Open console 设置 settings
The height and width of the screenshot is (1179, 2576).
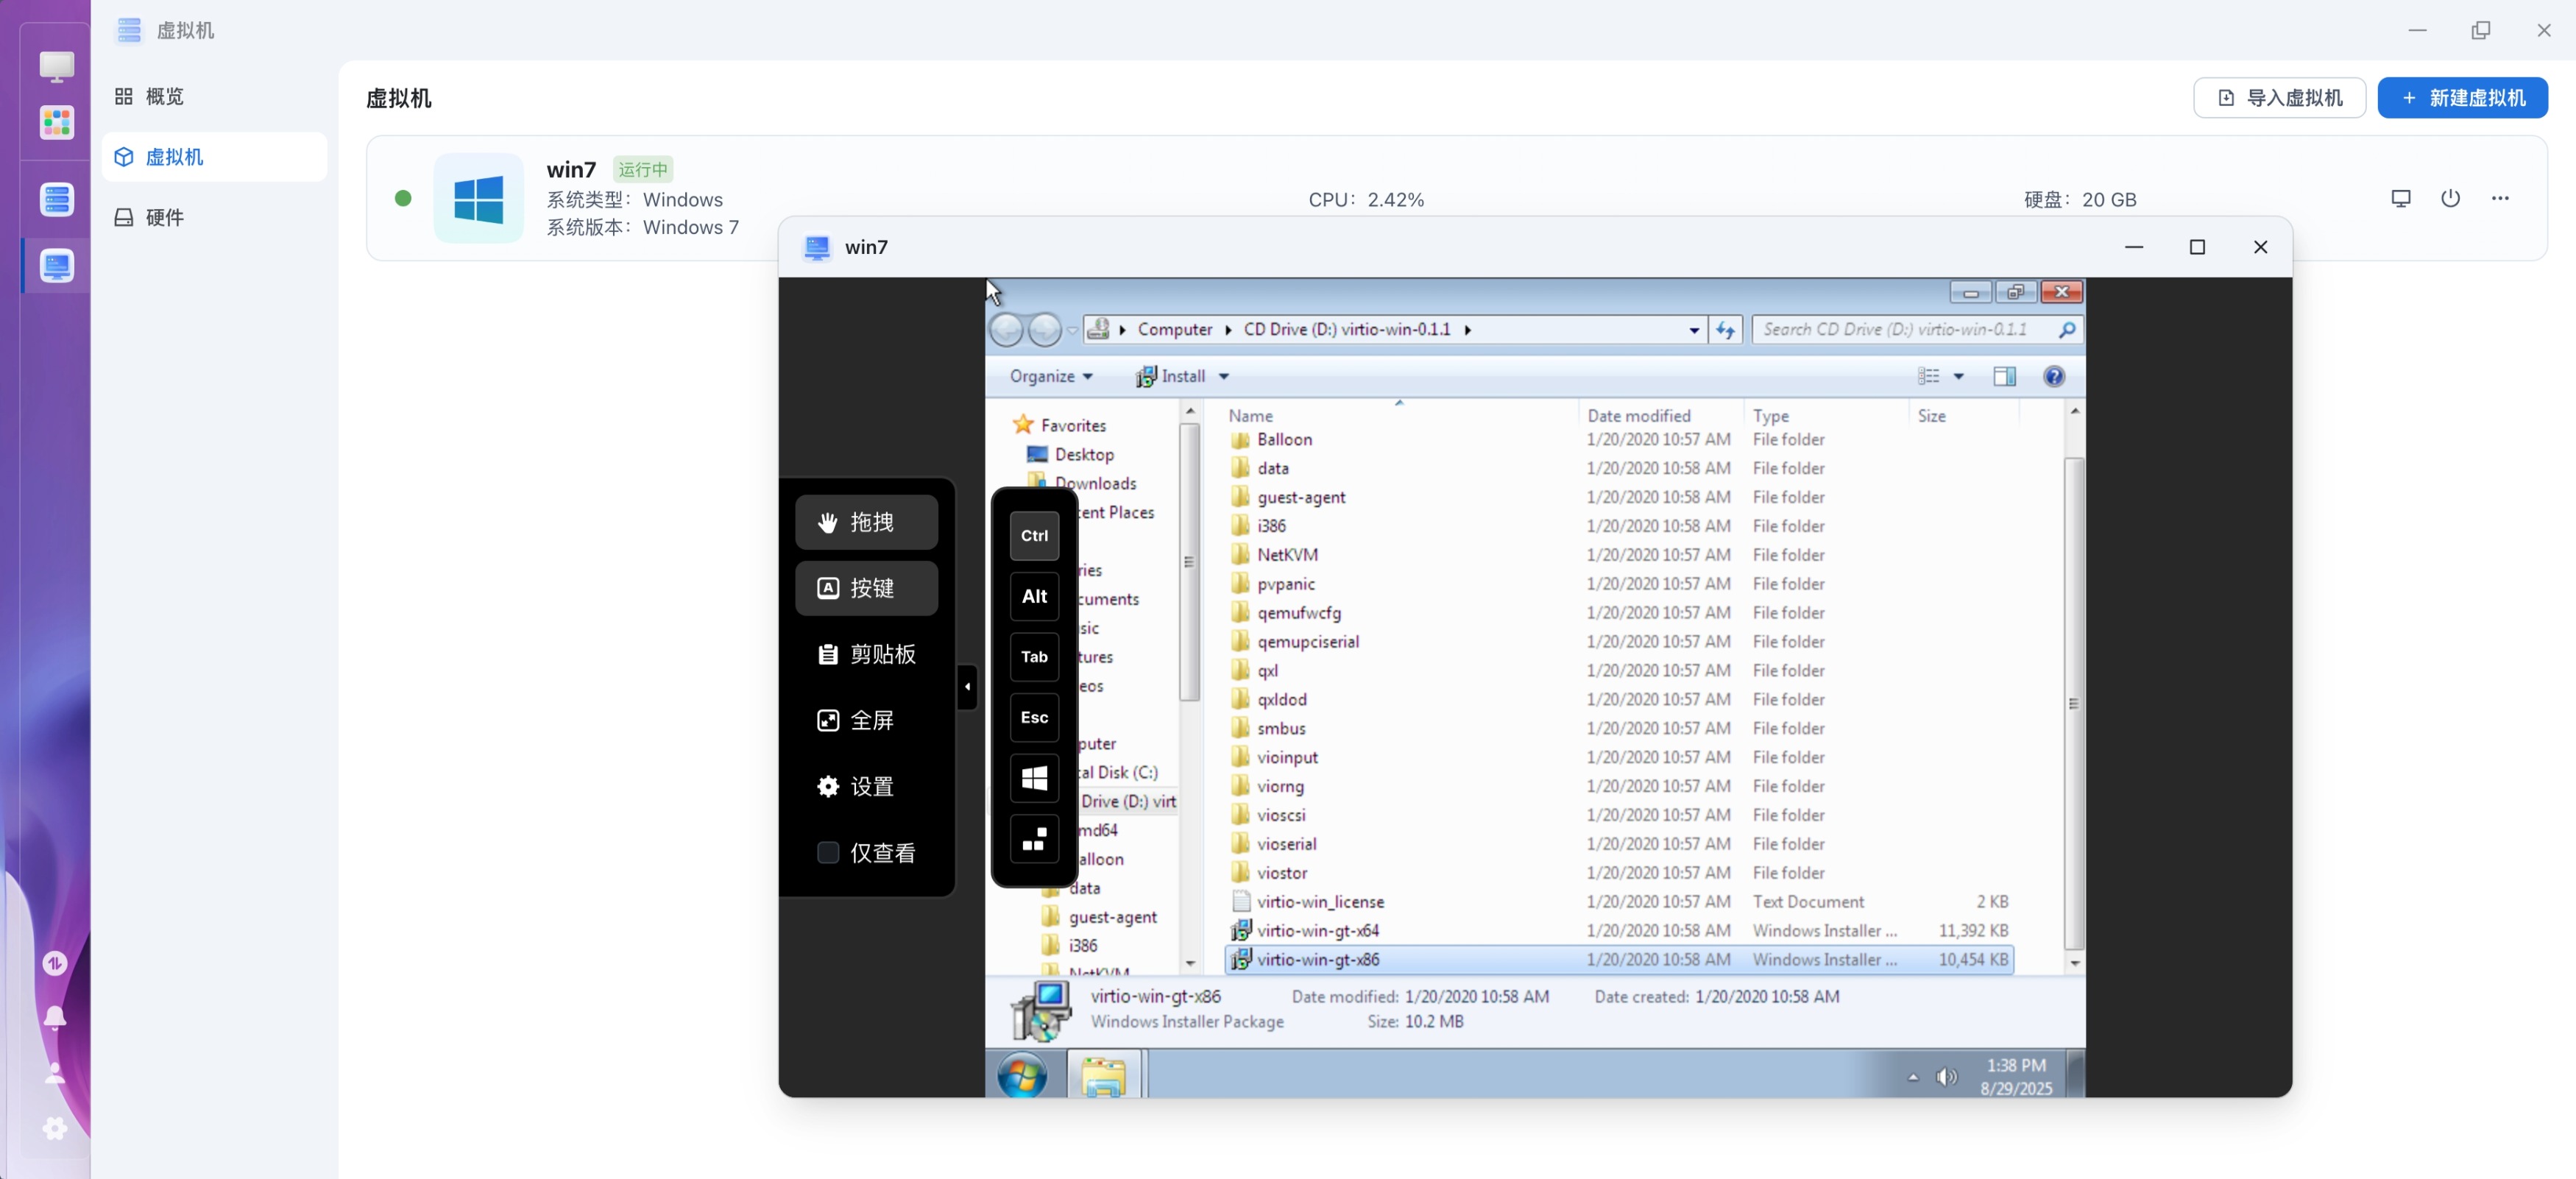866,786
